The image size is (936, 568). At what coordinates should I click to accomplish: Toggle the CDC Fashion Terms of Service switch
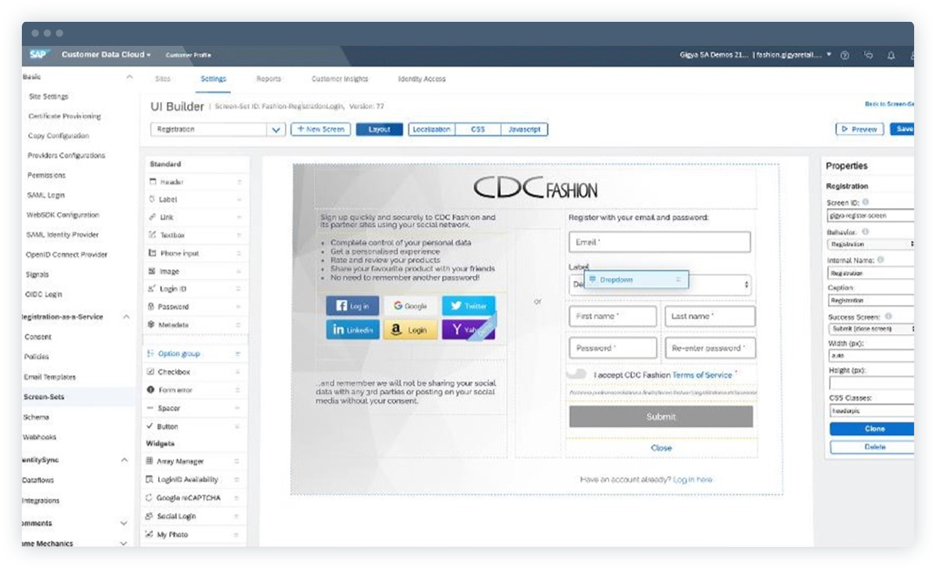point(576,374)
